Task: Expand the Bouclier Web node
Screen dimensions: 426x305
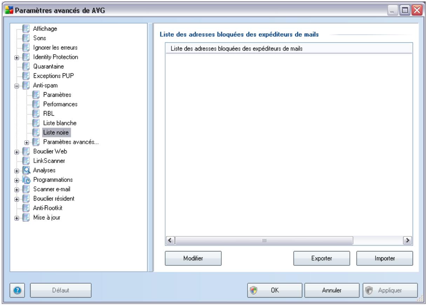Action: pyautogui.click(x=16, y=152)
